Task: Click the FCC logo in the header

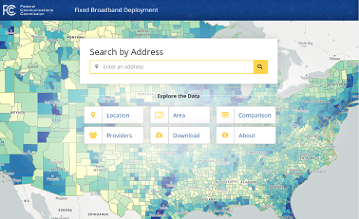Action: click(x=9, y=10)
